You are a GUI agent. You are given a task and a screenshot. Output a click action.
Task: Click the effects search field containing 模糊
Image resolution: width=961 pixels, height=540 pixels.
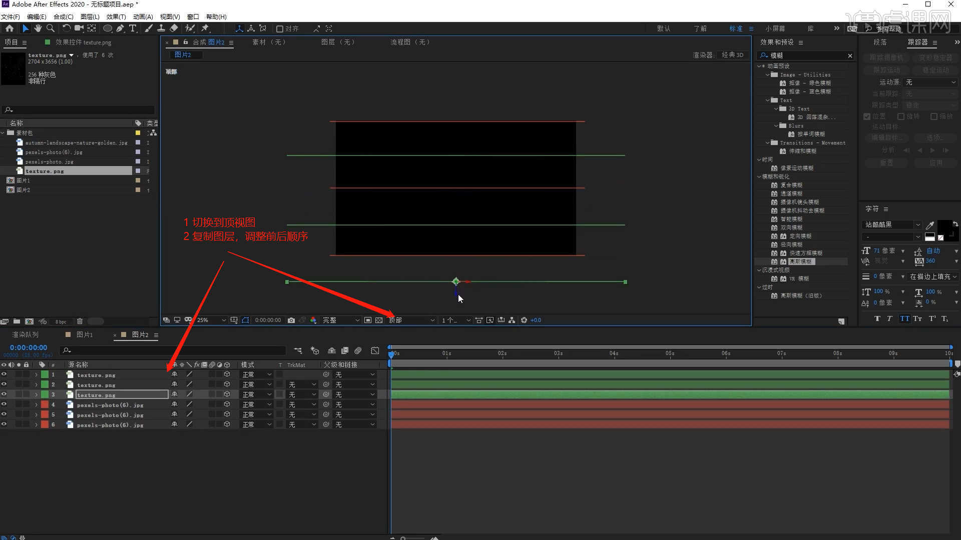(x=806, y=55)
